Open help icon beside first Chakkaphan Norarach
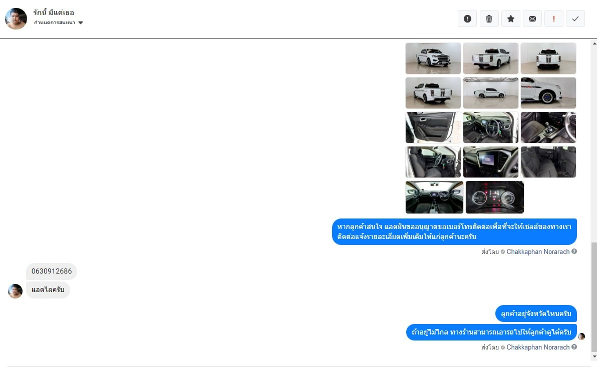This screenshot has width=597, height=367. (x=574, y=251)
